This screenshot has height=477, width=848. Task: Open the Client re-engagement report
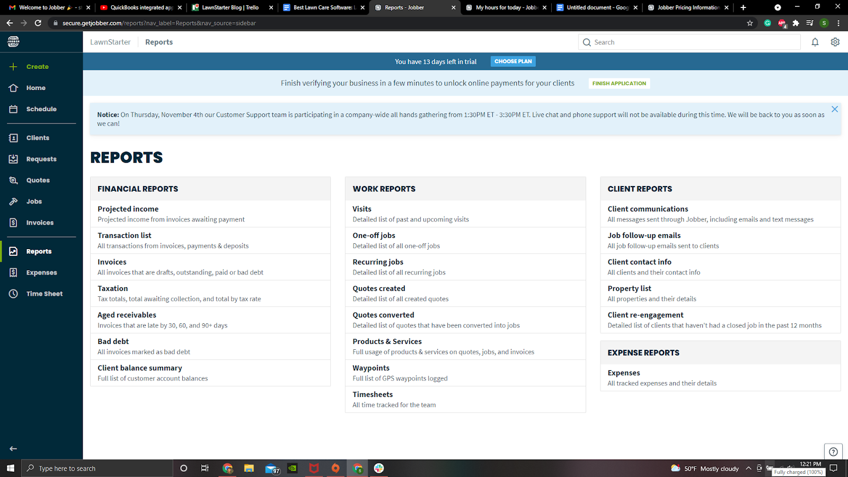click(x=645, y=315)
